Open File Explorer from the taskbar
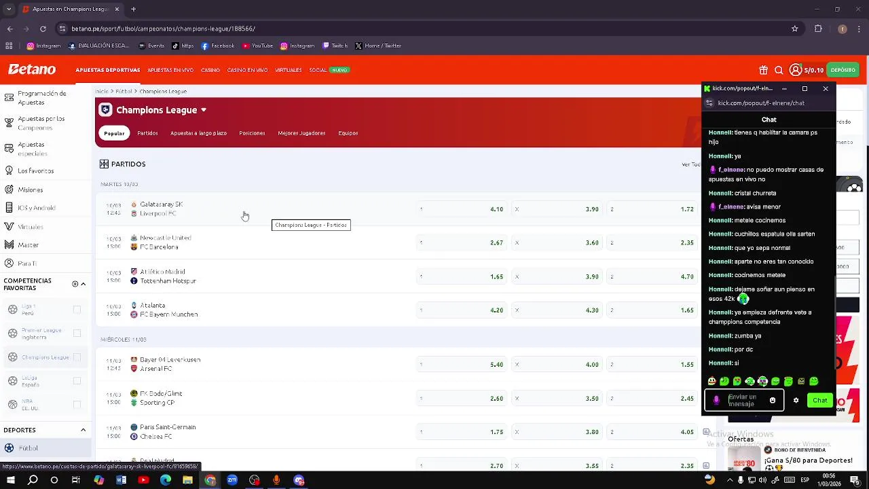Image resolution: width=869 pixels, height=489 pixels. pyautogui.click(x=187, y=480)
